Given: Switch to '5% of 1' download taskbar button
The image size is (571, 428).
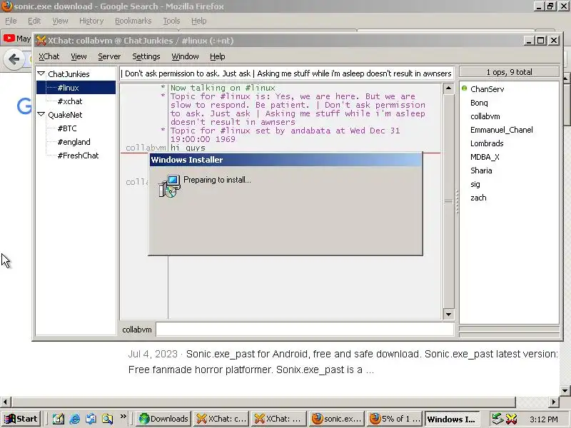Looking at the screenshot, I should (x=395, y=419).
